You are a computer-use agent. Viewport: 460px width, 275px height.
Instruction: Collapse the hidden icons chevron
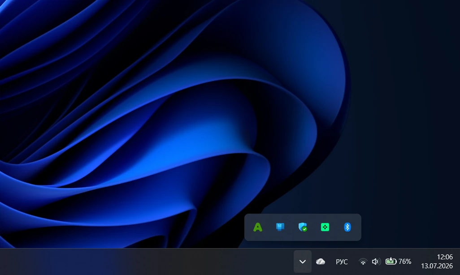tap(303, 261)
